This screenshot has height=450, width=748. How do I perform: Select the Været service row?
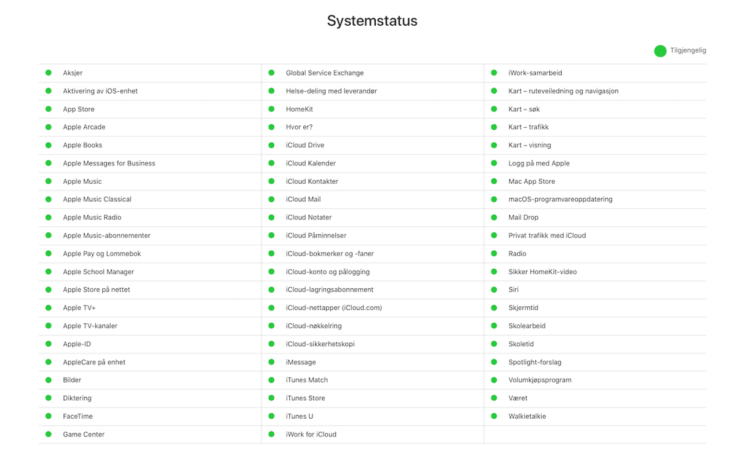pyautogui.click(x=595, y=398)
